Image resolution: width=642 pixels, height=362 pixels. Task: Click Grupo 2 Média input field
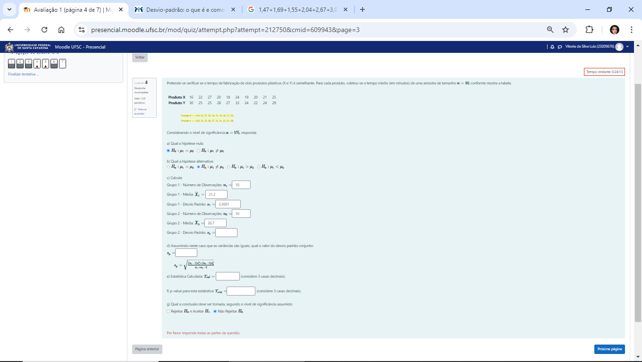[x=215, y=223]
